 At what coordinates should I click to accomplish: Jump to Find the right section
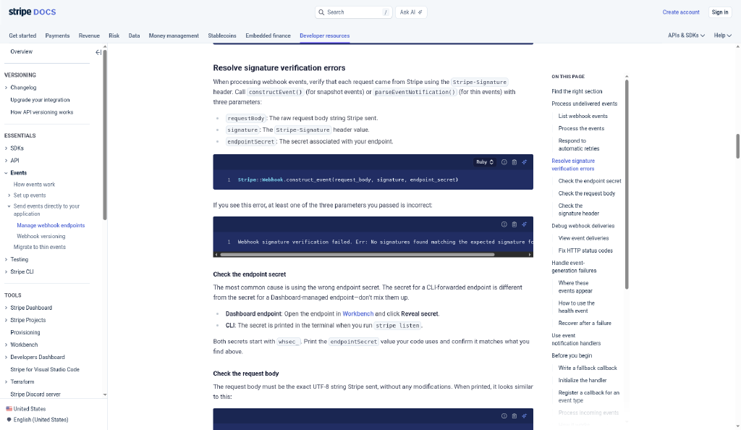pos(577,91)
